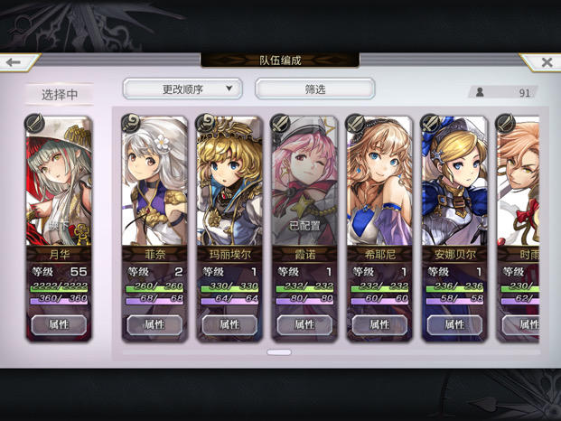Screen dimensions: 561x421
Task: Click the sword class icon on 安娜贝尔's card
Action: click(x=430, y=124)
